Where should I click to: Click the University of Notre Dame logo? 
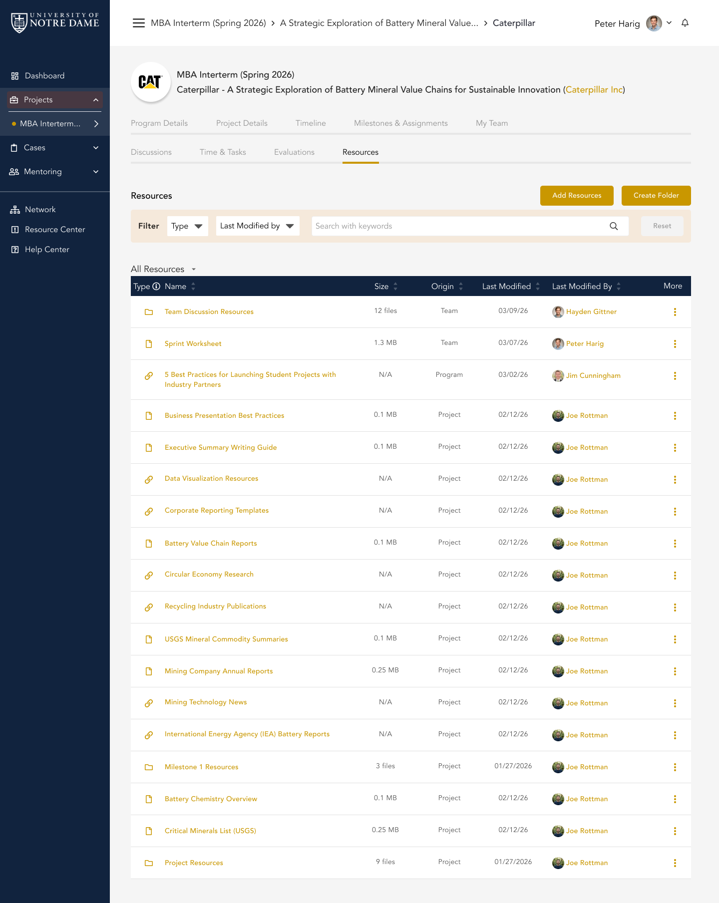[55, 22]
